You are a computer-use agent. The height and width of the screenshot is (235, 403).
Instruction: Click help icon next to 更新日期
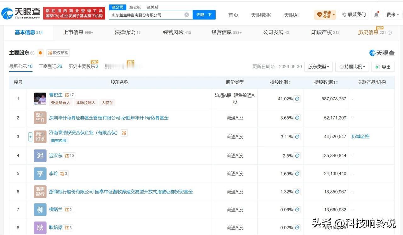[272, 67]
